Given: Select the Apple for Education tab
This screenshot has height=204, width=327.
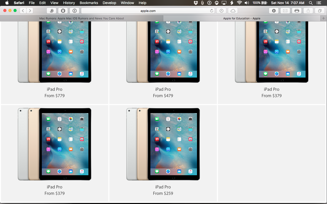Looking at the screenshot, I should point(242,18).
